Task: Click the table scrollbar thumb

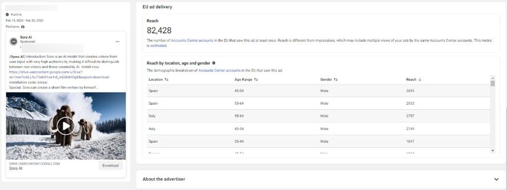Action: click(493, 84)
